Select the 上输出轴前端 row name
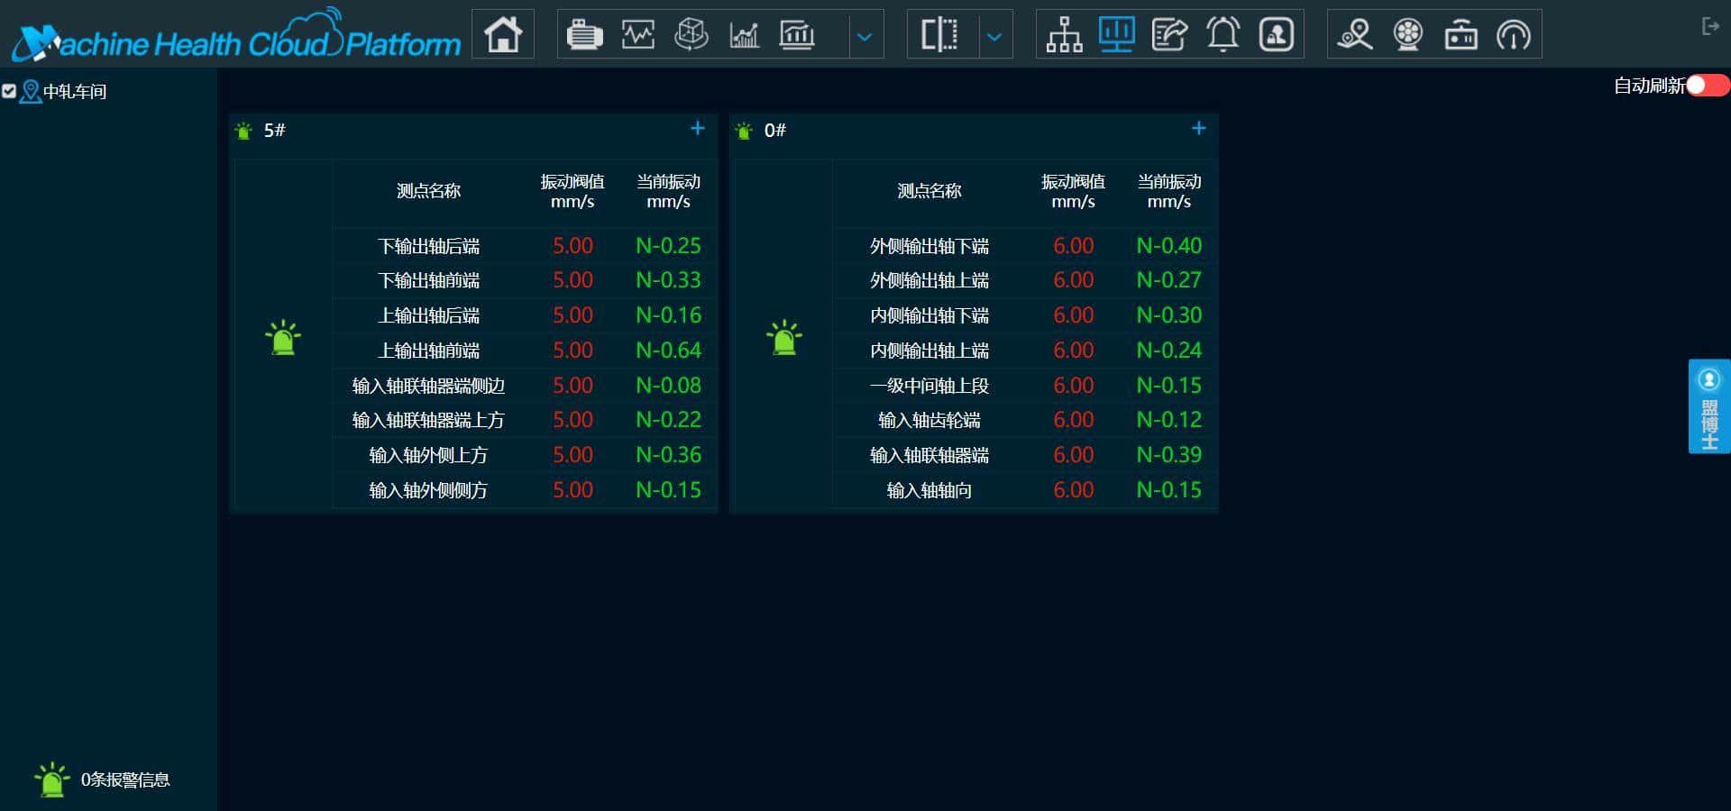This screenshot has height=811, width=1731. (x=428, y=351)
